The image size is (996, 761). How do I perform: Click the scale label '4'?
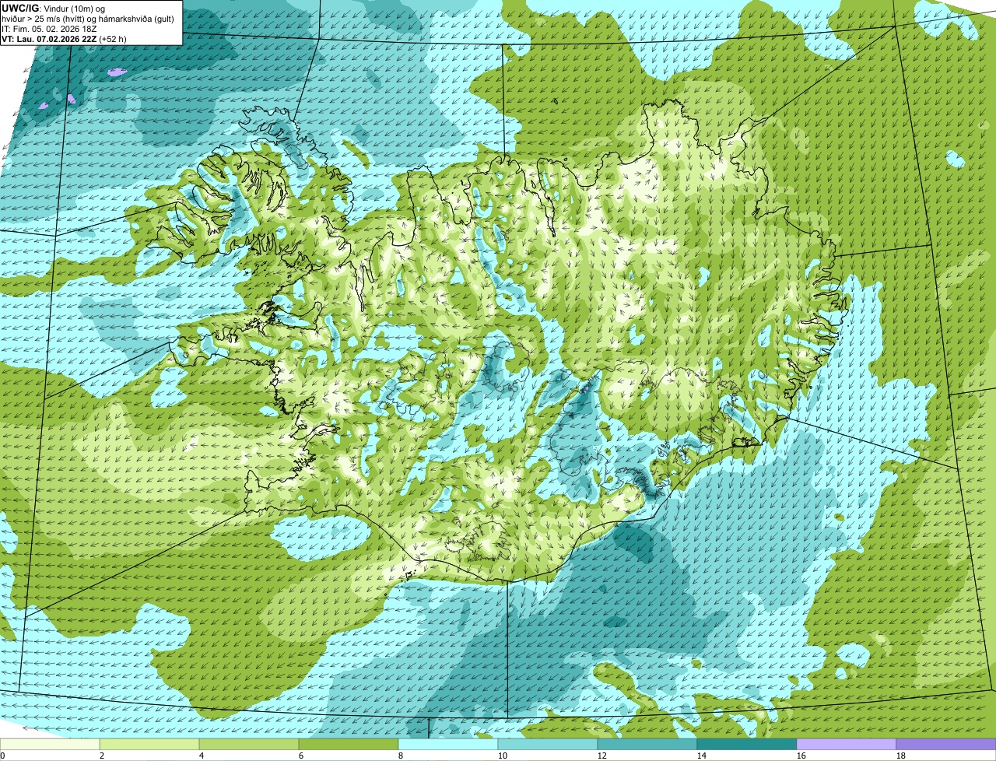pos(202,756)
